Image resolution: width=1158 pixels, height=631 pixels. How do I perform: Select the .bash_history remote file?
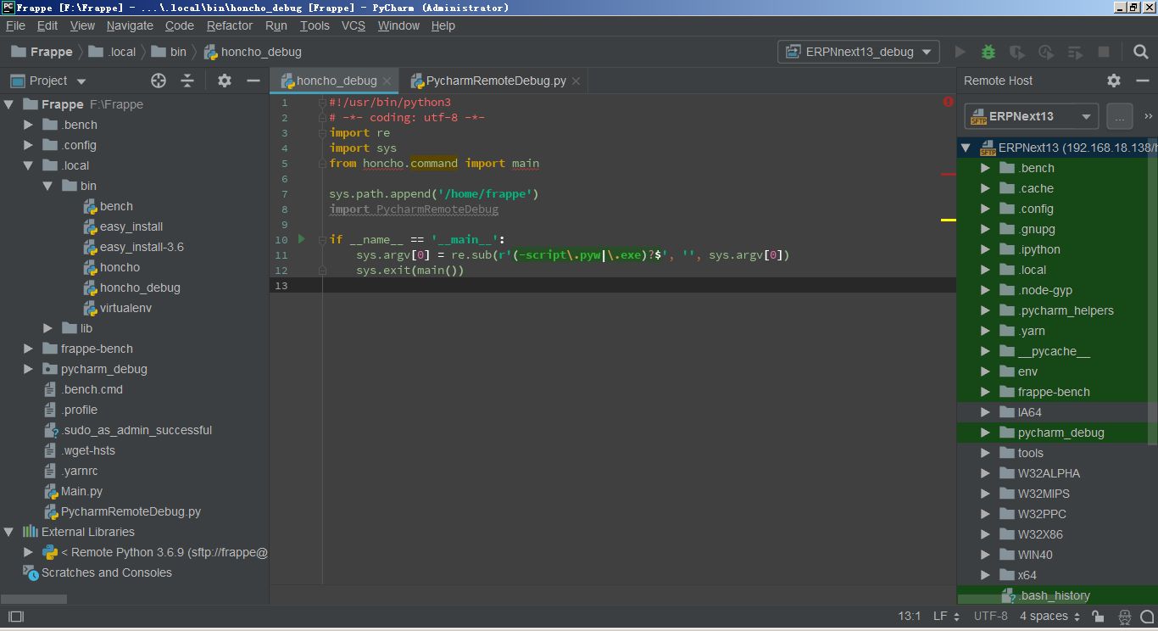(1046, 595)
